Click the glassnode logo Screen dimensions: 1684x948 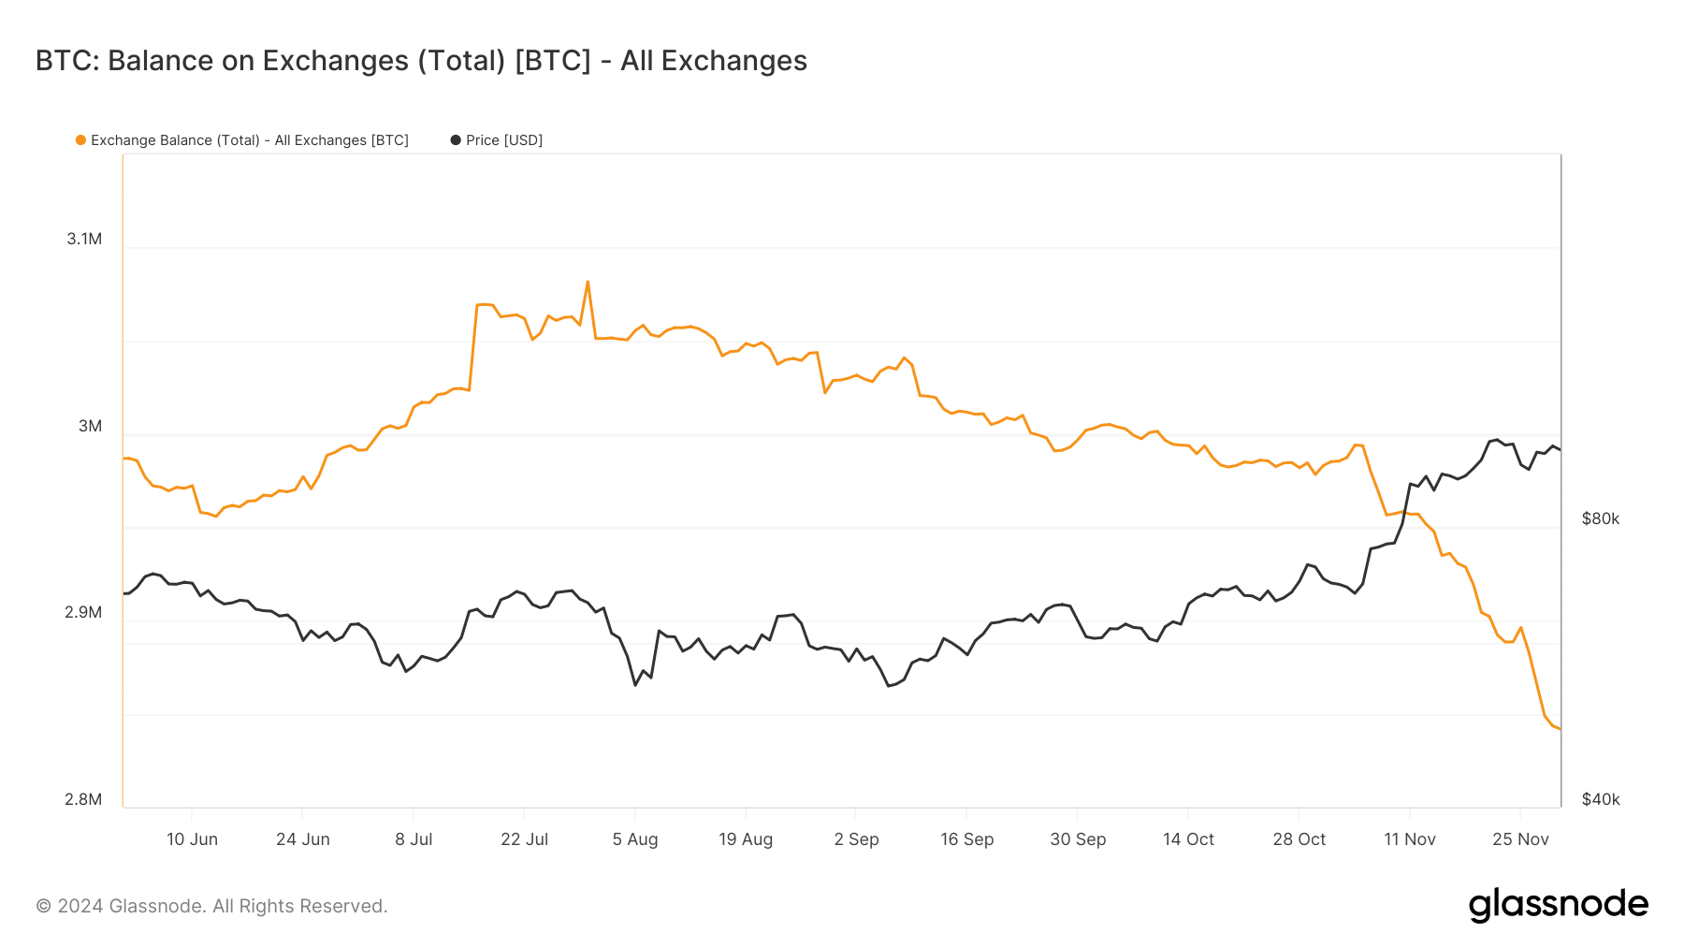[x=1558, y=905]
